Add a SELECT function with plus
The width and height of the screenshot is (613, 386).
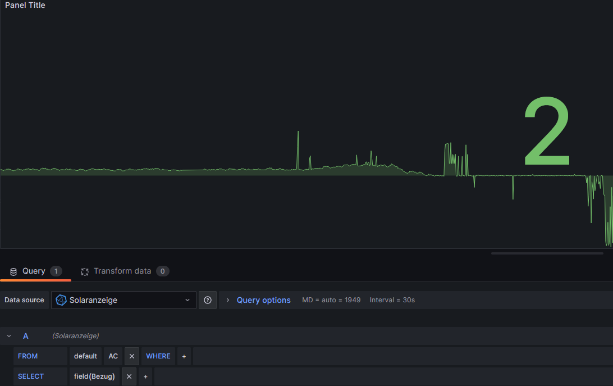(145, 376)
